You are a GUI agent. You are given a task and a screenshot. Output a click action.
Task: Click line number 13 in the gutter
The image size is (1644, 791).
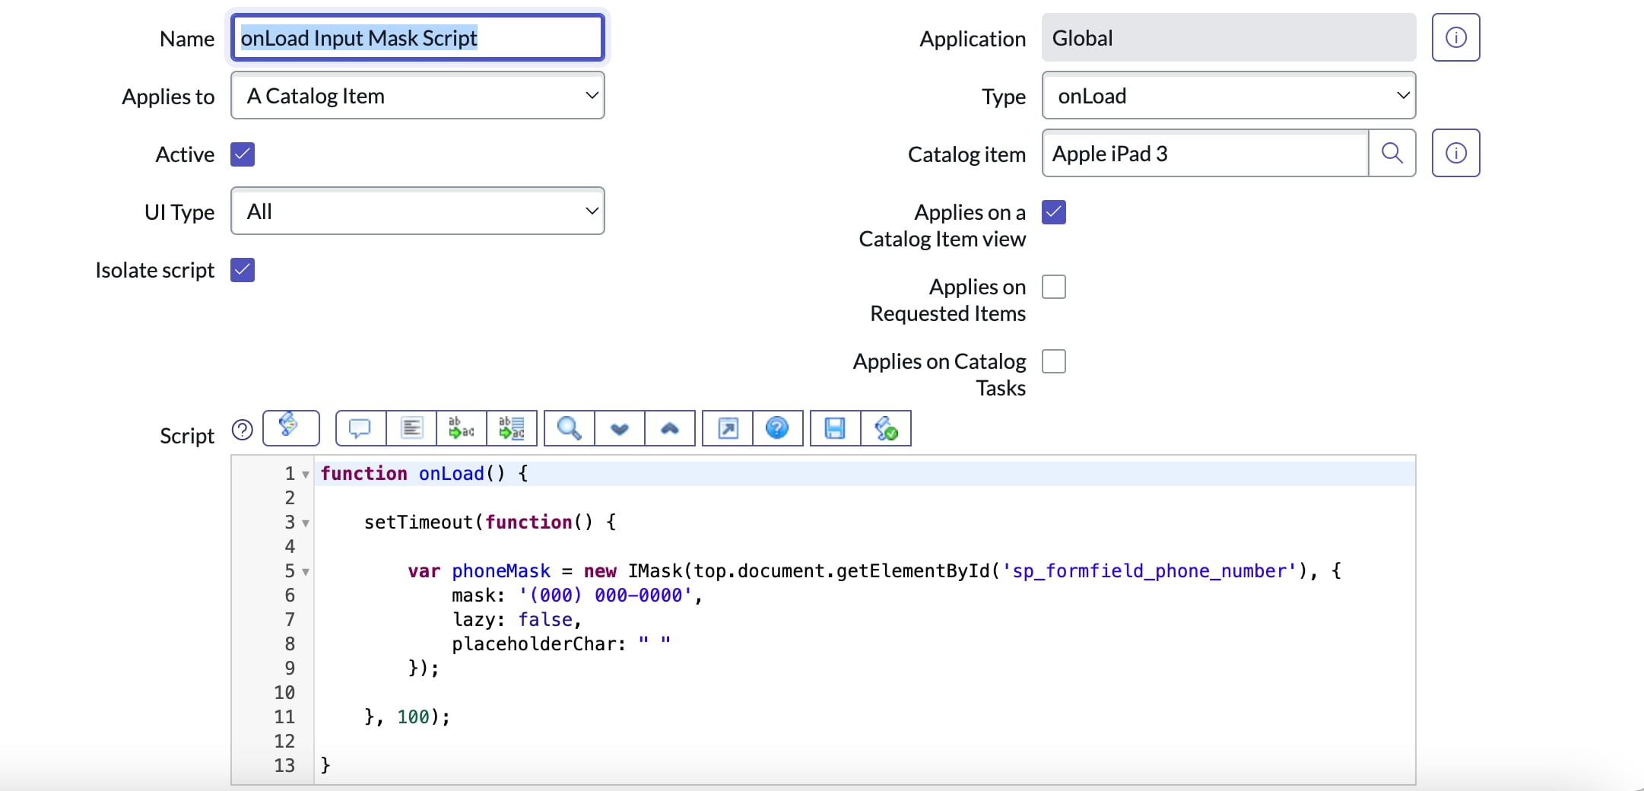click(284, 766)
